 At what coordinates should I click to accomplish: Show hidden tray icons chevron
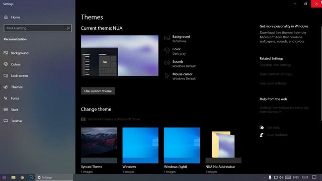tap(264, 177)
